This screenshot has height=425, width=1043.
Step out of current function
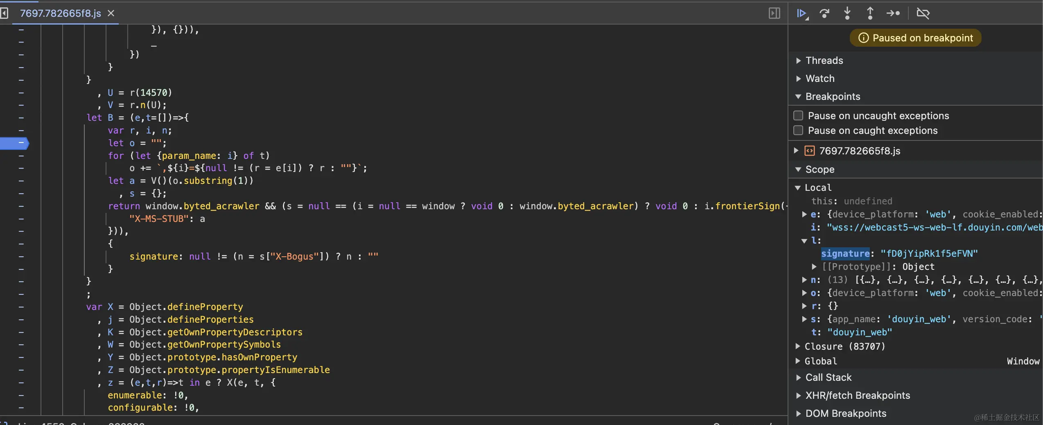[x=870, y=14]
